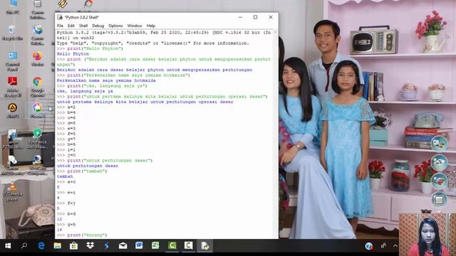The width and height of the screenshot is (456, 256).
Task: Click the round widget button with window frame icon
Action: tap(439, 200)
